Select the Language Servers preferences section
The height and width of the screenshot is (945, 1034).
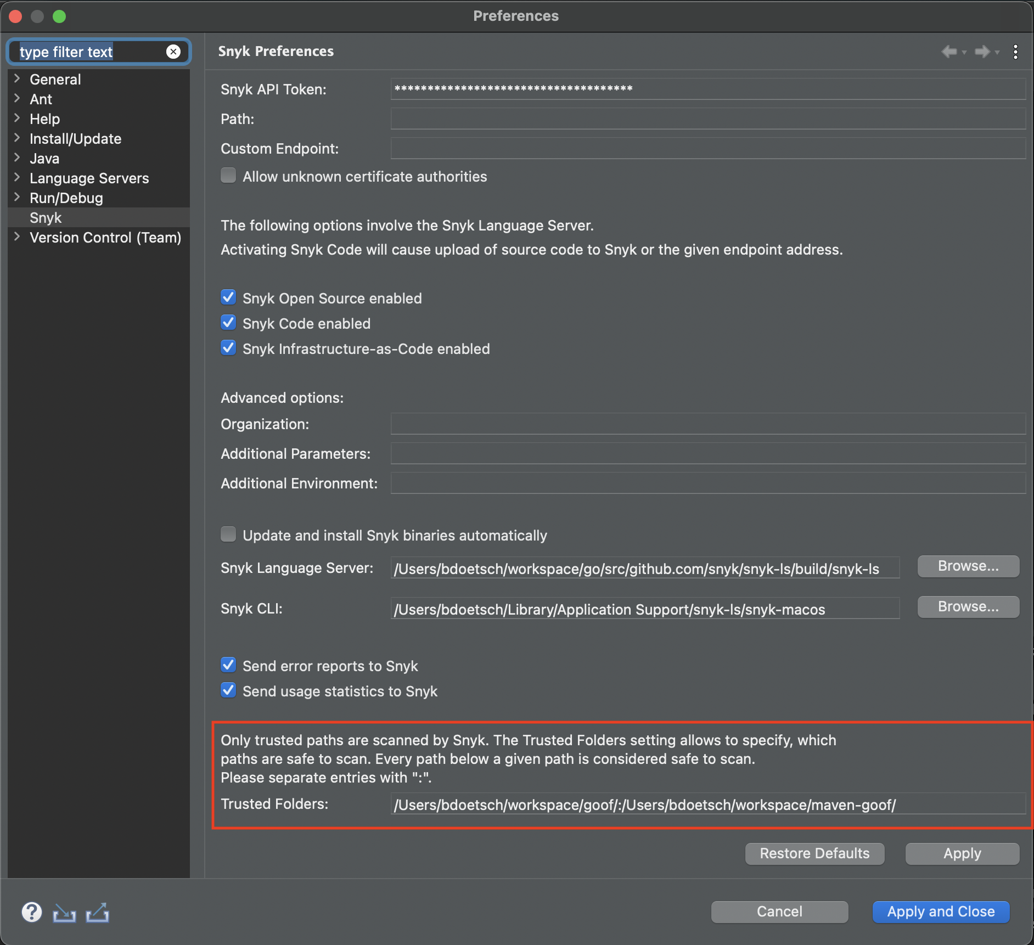(x=89, y=178)
